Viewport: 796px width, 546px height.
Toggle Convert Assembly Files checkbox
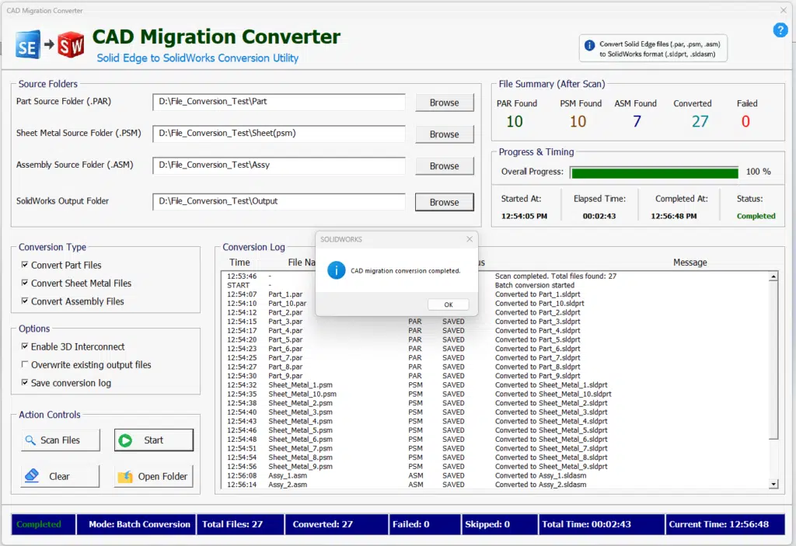click(24, 301)
